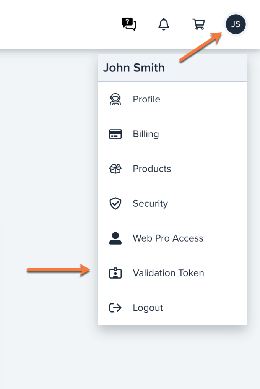Click Logout to sign out

(x=148, y=308)
